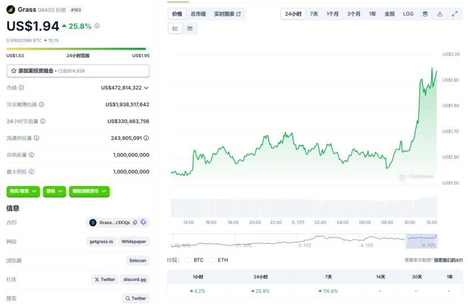Viewport: 468px width, 304px height.
Task: Toggle LOG scale on chart
Action: click(x=408, y=14)
